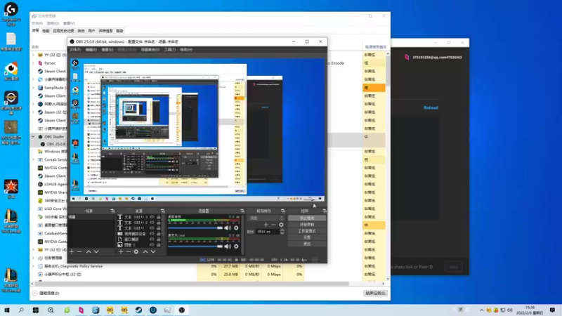This screenshot has height=316, width=562.
Task: Undock the Audio Mixer panel float icon
Action: 242,211
